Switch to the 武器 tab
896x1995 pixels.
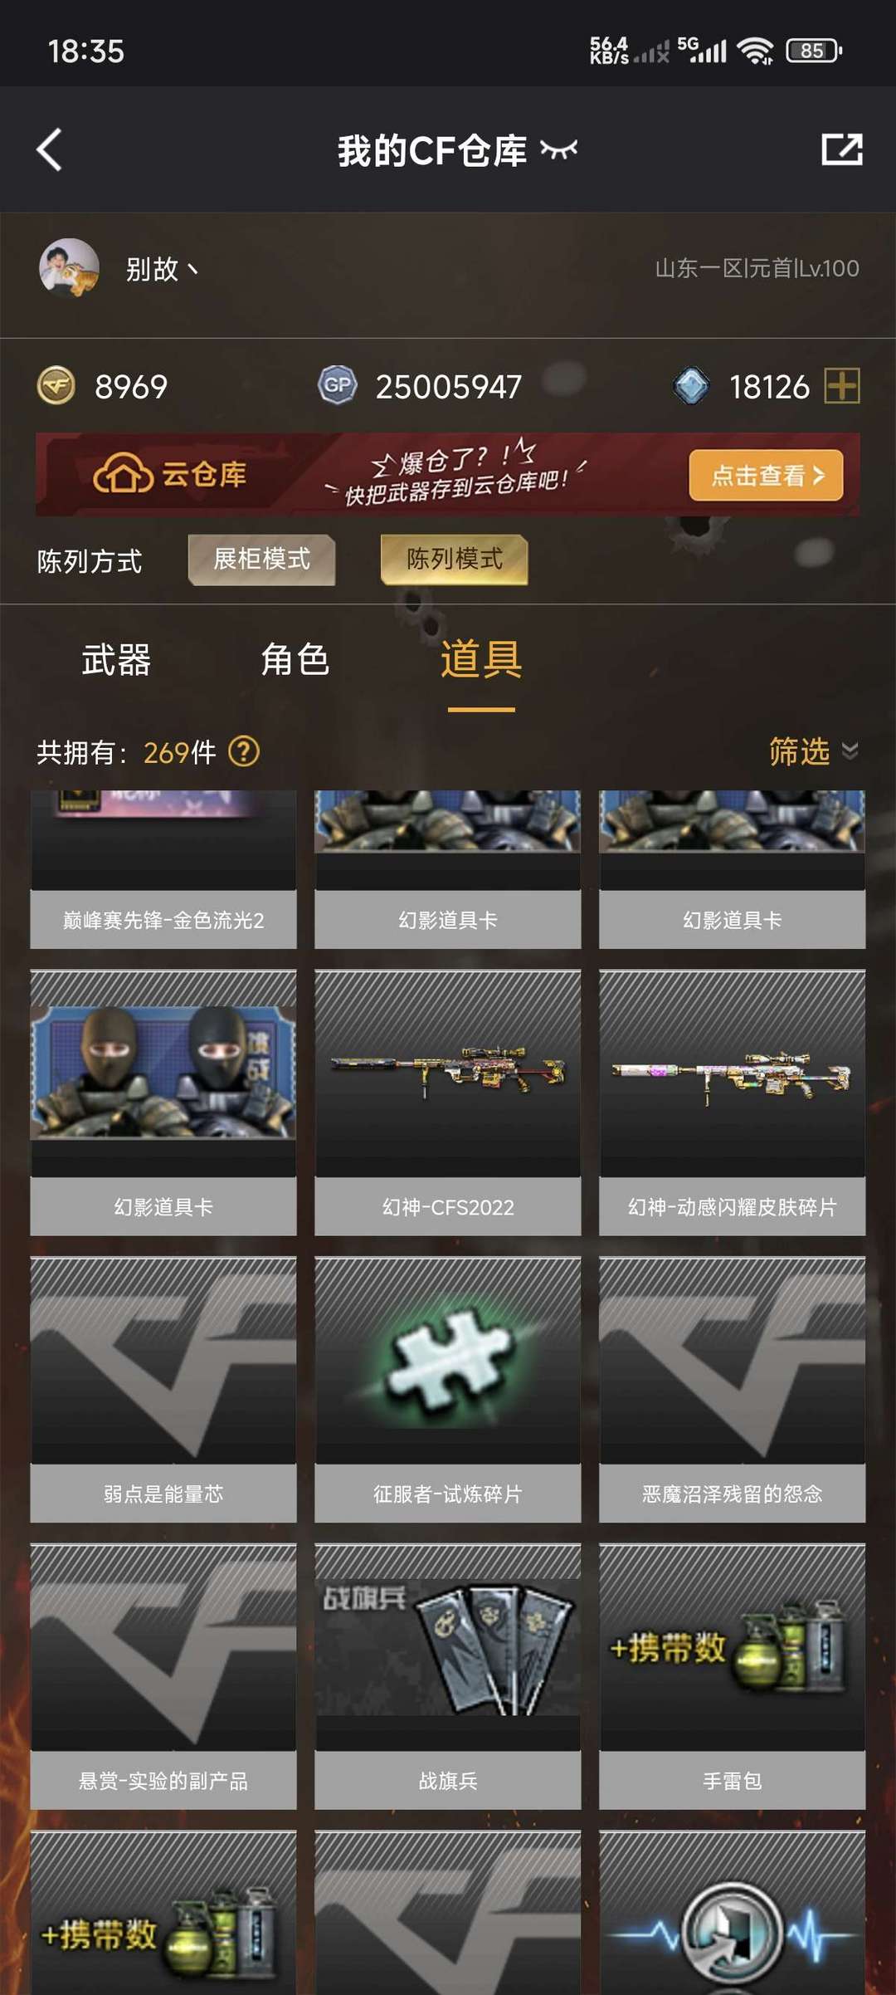click(x=116, y=660)
